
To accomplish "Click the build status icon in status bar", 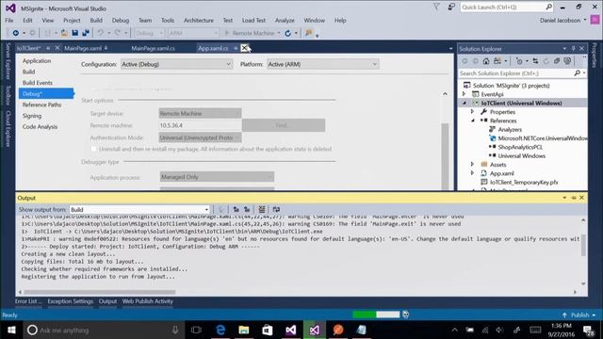I will [x=405, y=315].
